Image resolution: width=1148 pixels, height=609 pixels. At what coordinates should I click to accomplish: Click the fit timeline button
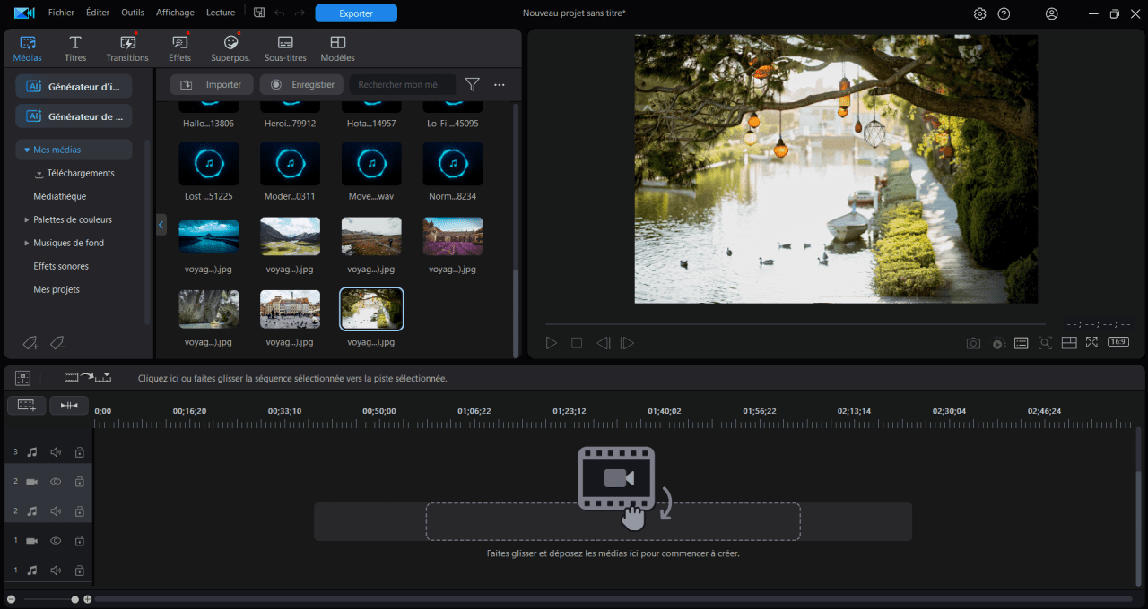pyautogui.click(x=69, y=406)
